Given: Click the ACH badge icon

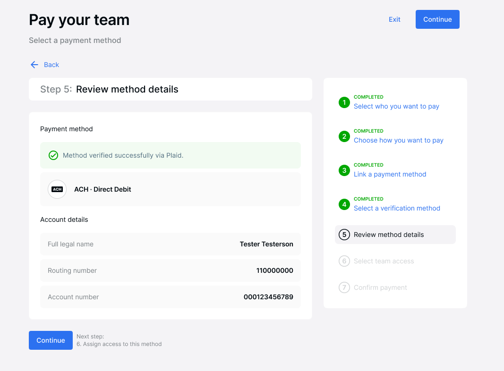Looking at the screenshot, I should [x=57, y=189].
